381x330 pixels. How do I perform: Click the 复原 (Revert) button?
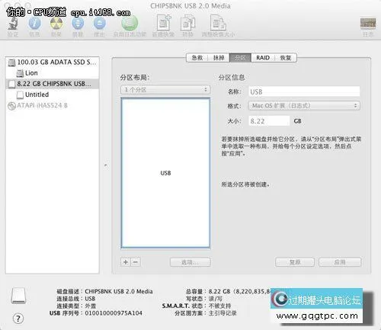[x=295, y=262]
